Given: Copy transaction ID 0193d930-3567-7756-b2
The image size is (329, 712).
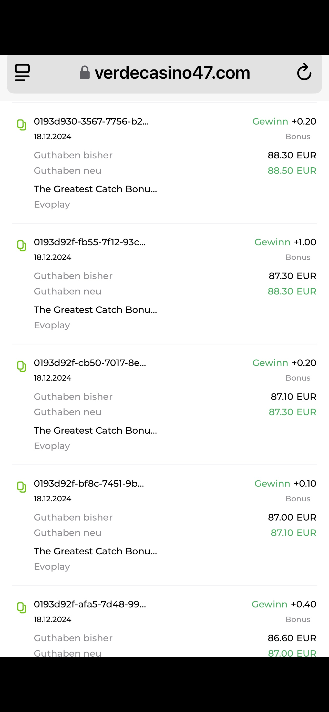Looking at the screenshot, I should tap(22, 125).
